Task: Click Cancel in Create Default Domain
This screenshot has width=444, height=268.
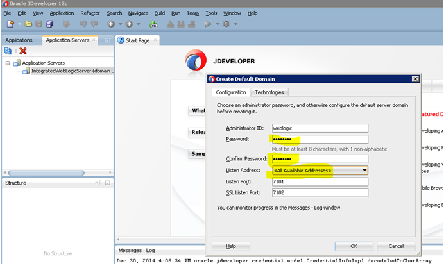Action: click(396, 246)
